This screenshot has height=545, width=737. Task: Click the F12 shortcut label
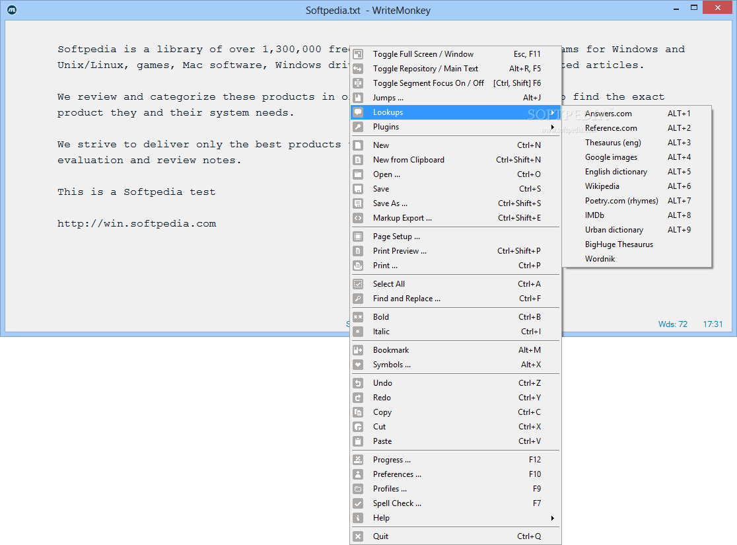pos(535,460)
